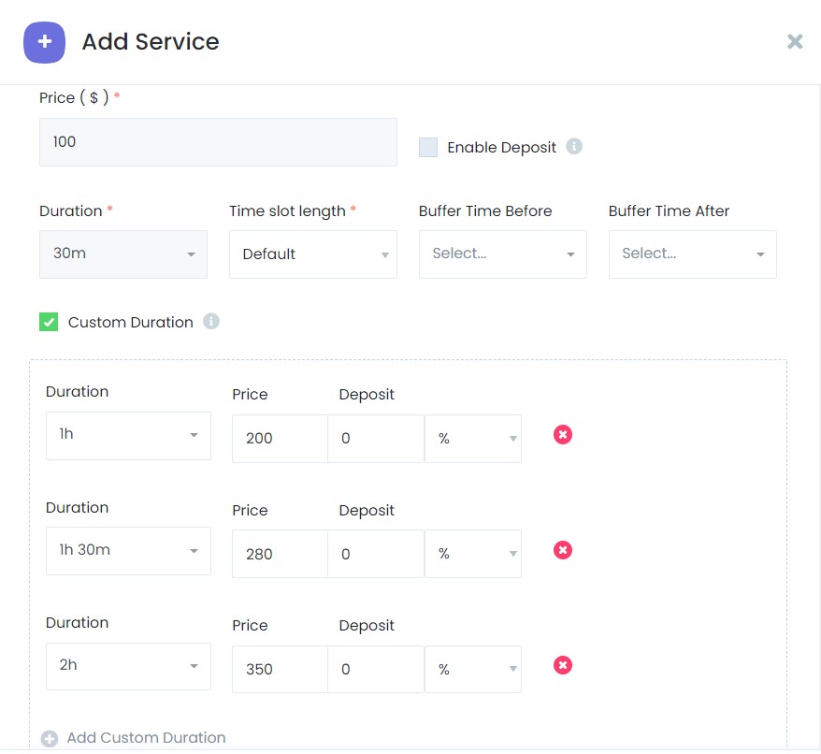This screenshot has height=754, width=821.
Task: Select the 200 price field for 1h
Action: (x=280, y=439)
